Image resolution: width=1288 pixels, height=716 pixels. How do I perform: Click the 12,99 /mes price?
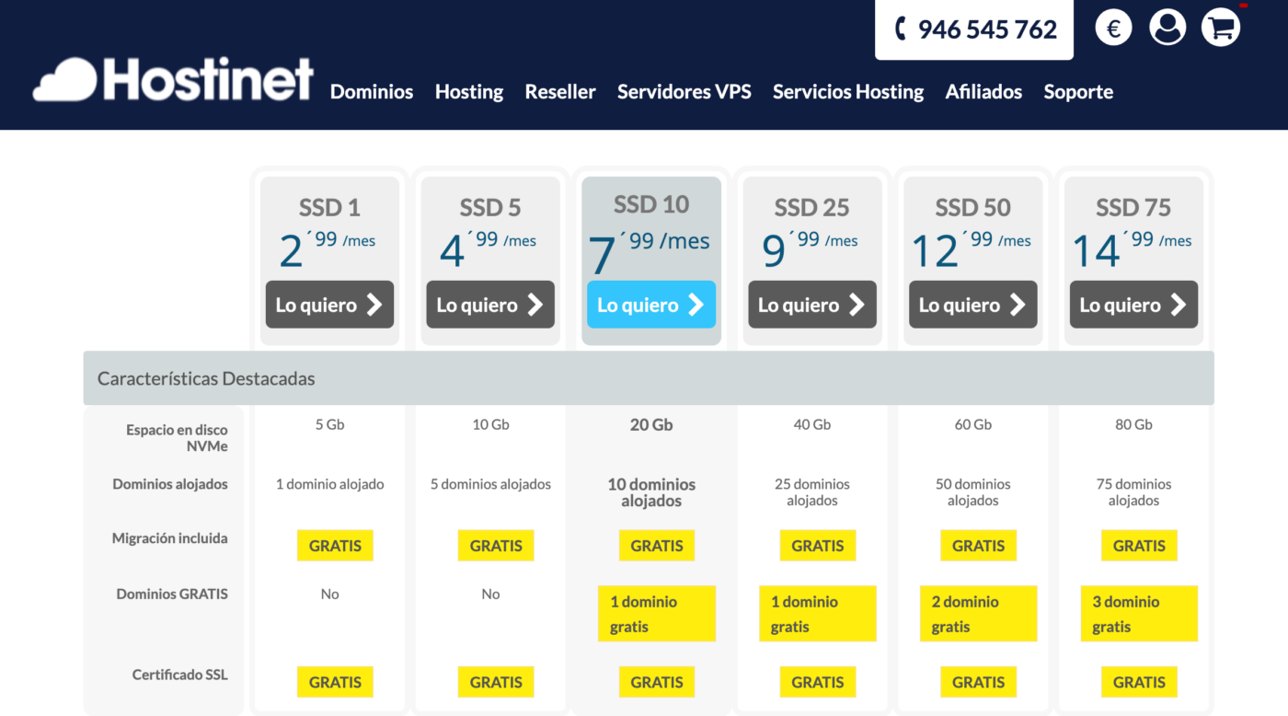(x=971, y=250)
